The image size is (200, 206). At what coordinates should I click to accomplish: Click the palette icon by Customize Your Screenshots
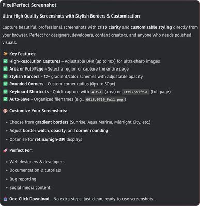(5, 111)
